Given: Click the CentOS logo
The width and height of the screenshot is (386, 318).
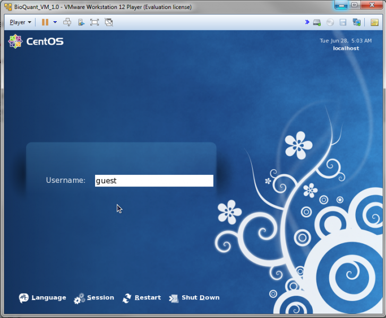Looking at the screenshot, I should 36,41.
